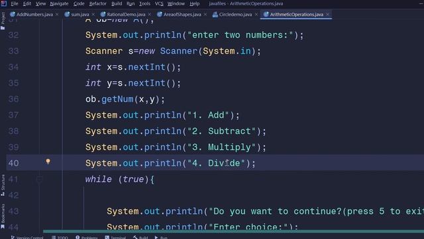The width and height of the screenshot is (424, 239).
Task: Open the Refactor menu
Action: 97,3
